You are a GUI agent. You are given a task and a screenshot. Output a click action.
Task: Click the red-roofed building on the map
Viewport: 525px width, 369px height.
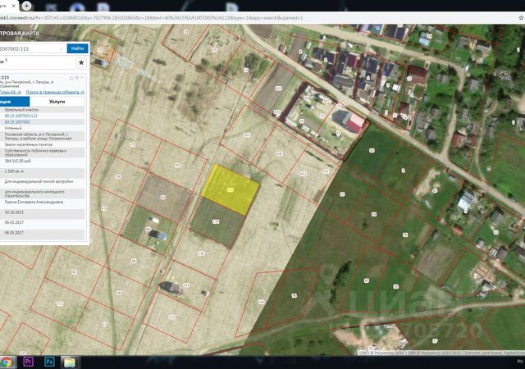click(356, 123)
